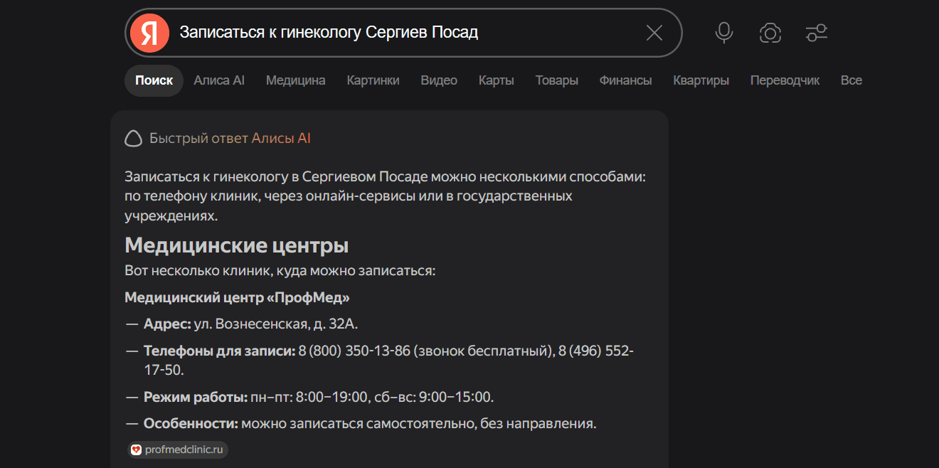939x468 pixels.
Task: Click phone number 8 (800) 350-13-86
Action: pos(354,351)
